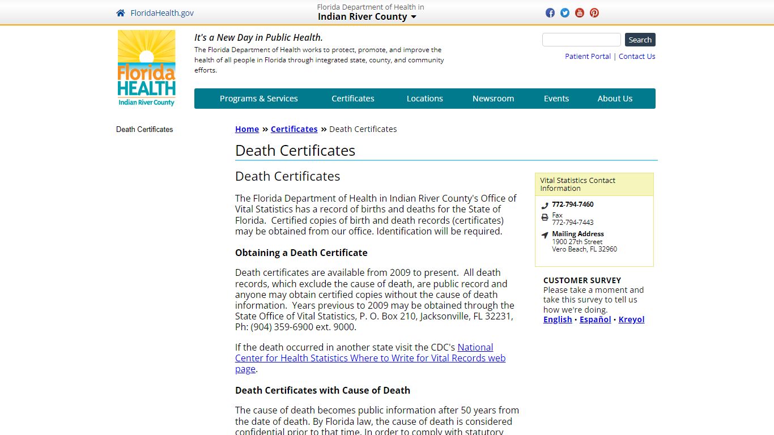Take the customer survey in Kreyol
Screen dimensions: 774x435
click(x=631, y=319)
